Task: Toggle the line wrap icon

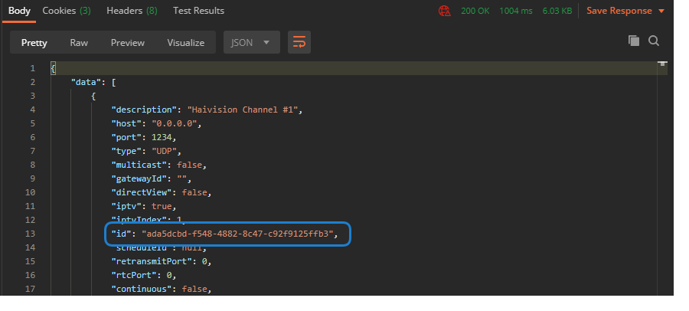Action: pos(299,42)
